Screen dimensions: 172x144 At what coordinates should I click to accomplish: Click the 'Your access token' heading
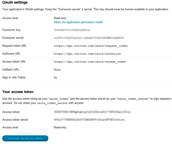(x=18, y=92)
